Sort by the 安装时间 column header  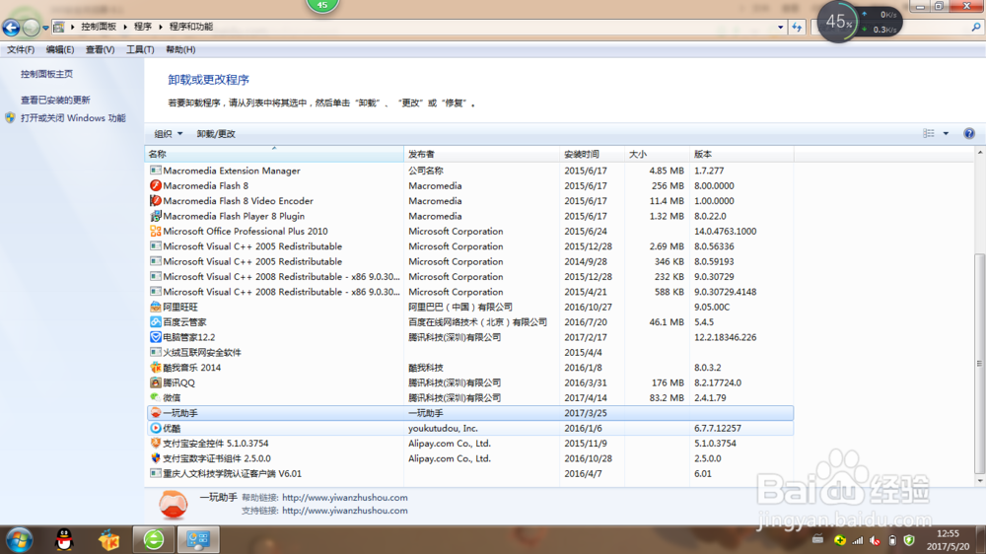pyautogui.click(x=593, y=154)
